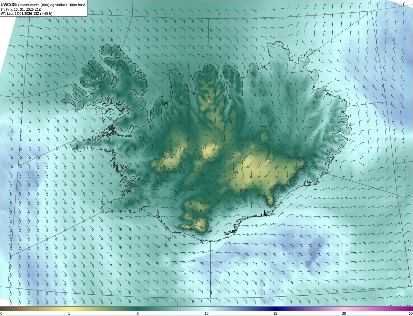Click the 'VT: Lau. 17.01.2026 13Z (+40 h)' line
Image resolution: width=413 pixels, height=316 pixels.
26,14
